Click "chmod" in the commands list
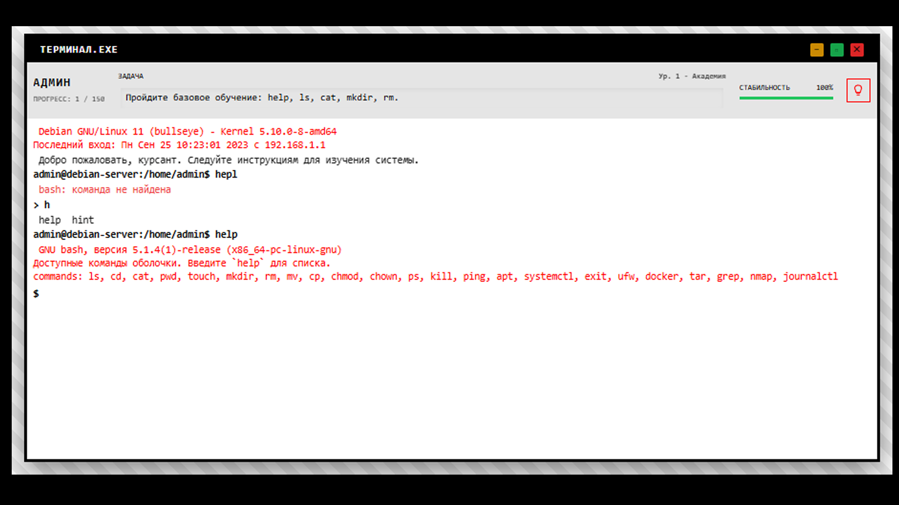 coord(345,276)
